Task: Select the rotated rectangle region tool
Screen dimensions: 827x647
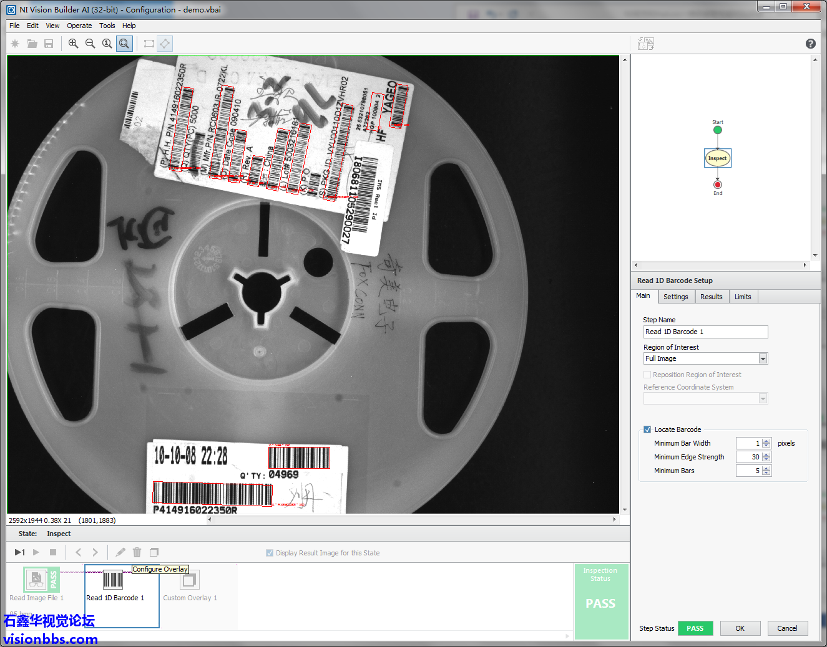Action: click(165, 44)
